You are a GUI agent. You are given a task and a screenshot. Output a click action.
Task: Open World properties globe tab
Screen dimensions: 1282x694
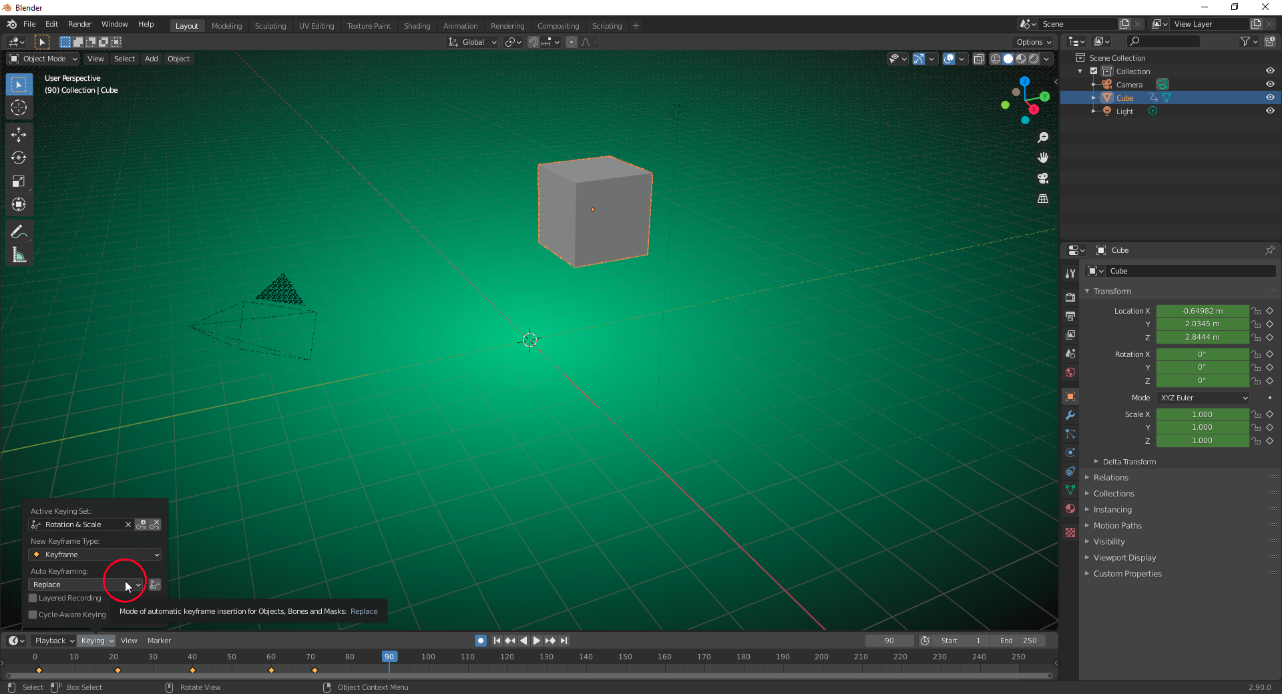[1070, 372]
